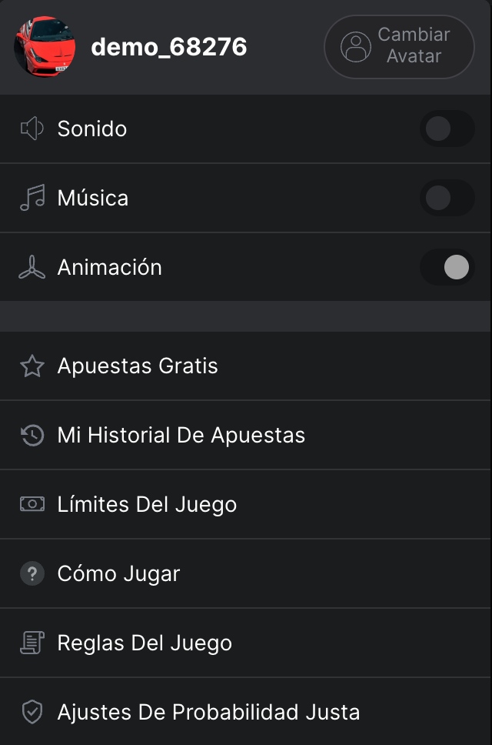492x745 pixels.
Task: Click the scroll icon for Reglas
Action: point(32,643)
